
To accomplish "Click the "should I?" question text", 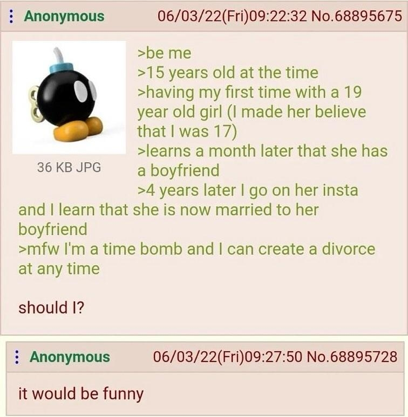I will [x=51, y=308].
